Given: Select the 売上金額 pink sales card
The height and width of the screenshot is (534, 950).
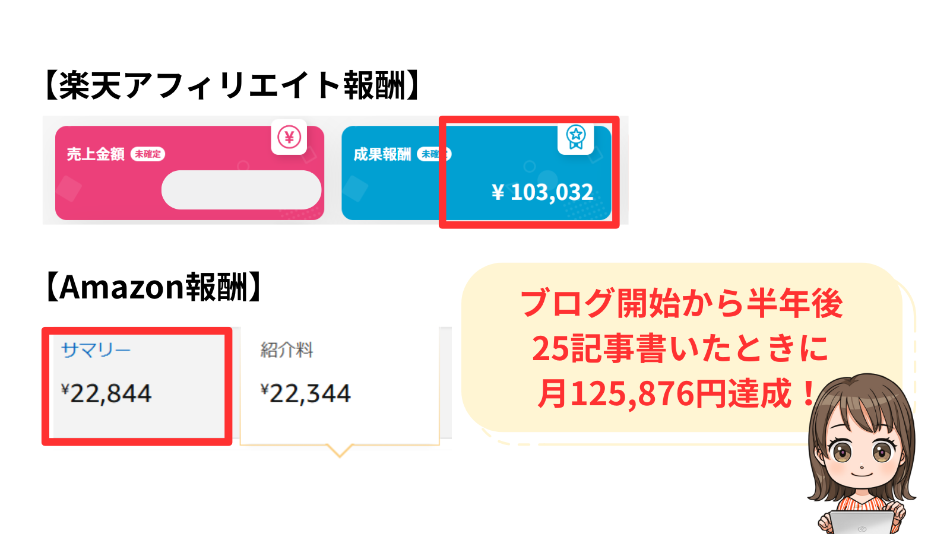Looking at the screenshot, I should [x=189, y=173].
